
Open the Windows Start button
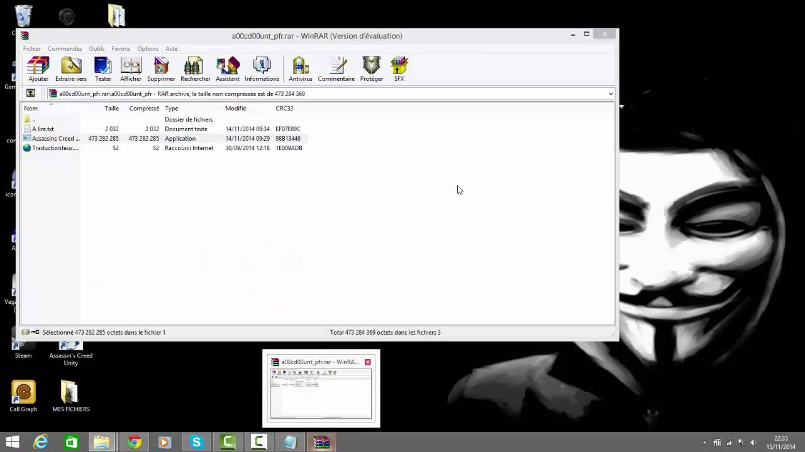click(12, 442)
